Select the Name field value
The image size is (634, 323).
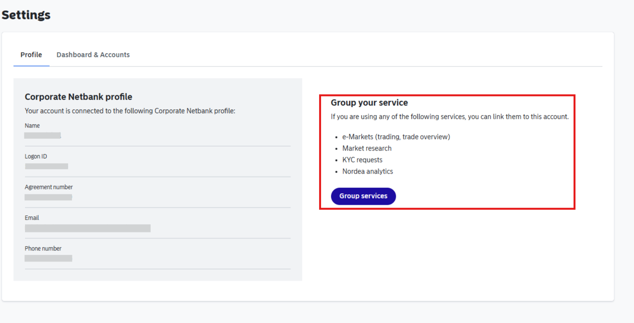coord(43,135)
